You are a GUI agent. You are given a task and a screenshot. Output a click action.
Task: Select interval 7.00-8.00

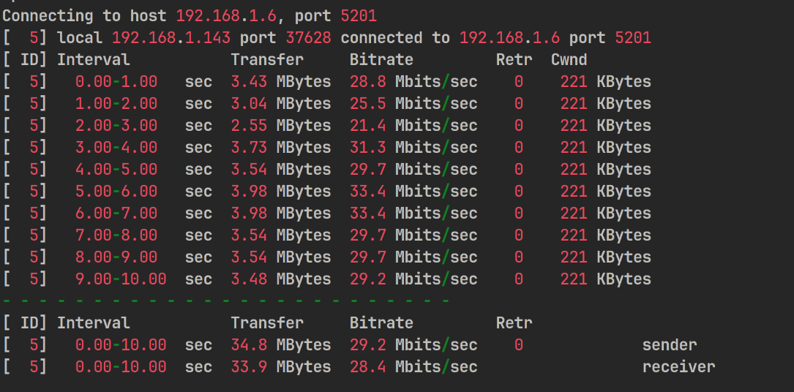pyautogui.click(x=116, y=235)
